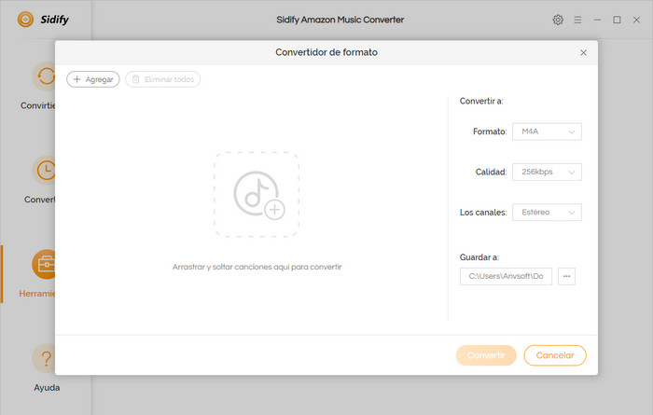Select the clock history sidebar icon
This screenshot has height=415, width=653.
click(x=44, y=171)
